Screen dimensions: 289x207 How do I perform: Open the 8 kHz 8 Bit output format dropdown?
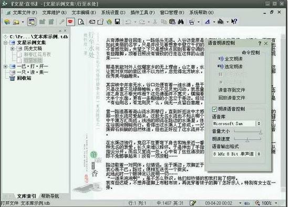(x=259, y=154)
